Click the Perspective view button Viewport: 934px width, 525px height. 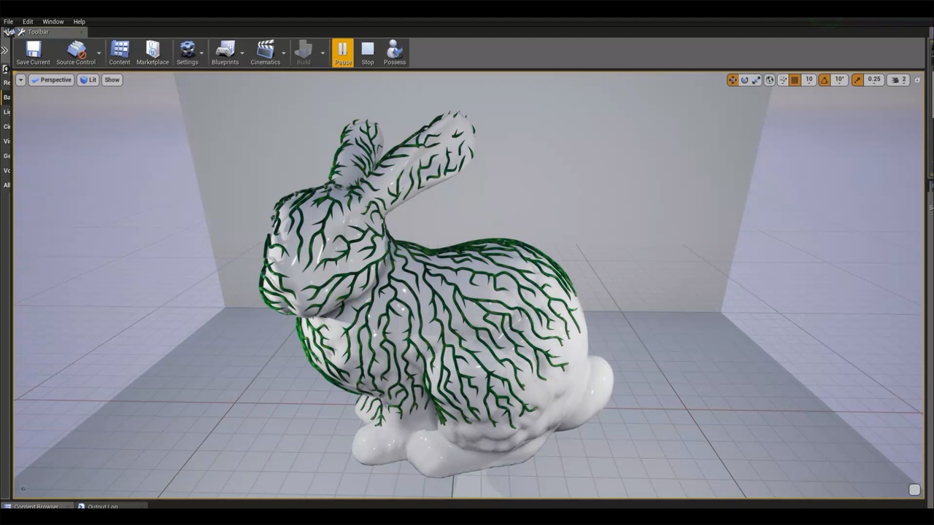(51, 80)
